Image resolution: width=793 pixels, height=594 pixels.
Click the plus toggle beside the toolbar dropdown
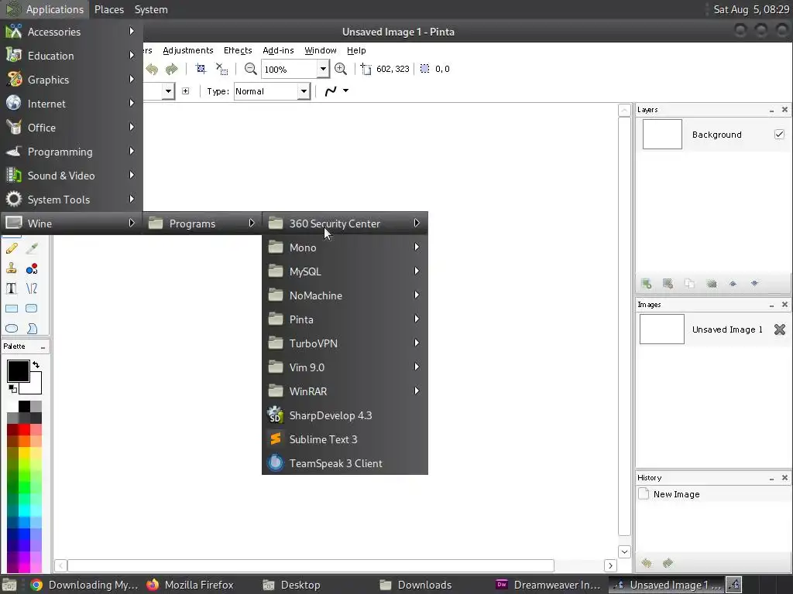click(x=186, y=91)
